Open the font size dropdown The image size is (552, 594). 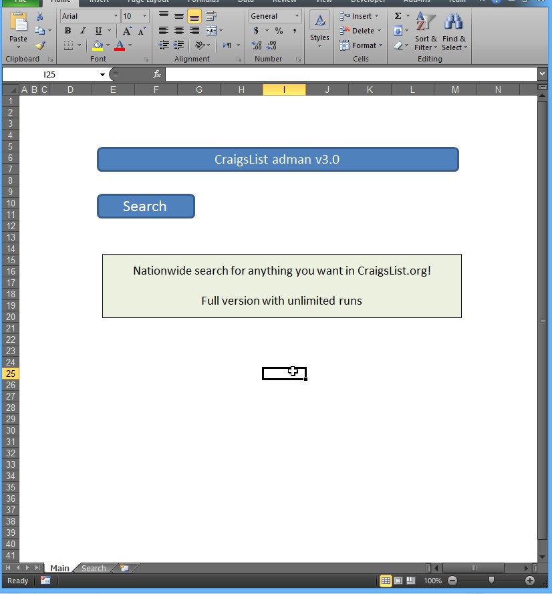point(144,16)
